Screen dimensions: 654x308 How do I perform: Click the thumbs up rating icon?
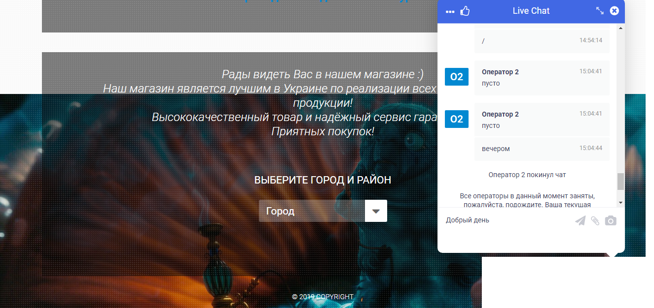coord(465,11)
